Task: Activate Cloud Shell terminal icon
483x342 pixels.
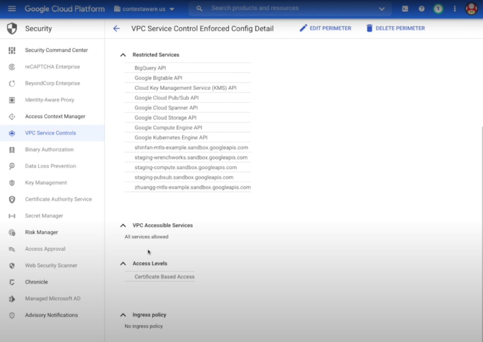Action: click(405, 9)
